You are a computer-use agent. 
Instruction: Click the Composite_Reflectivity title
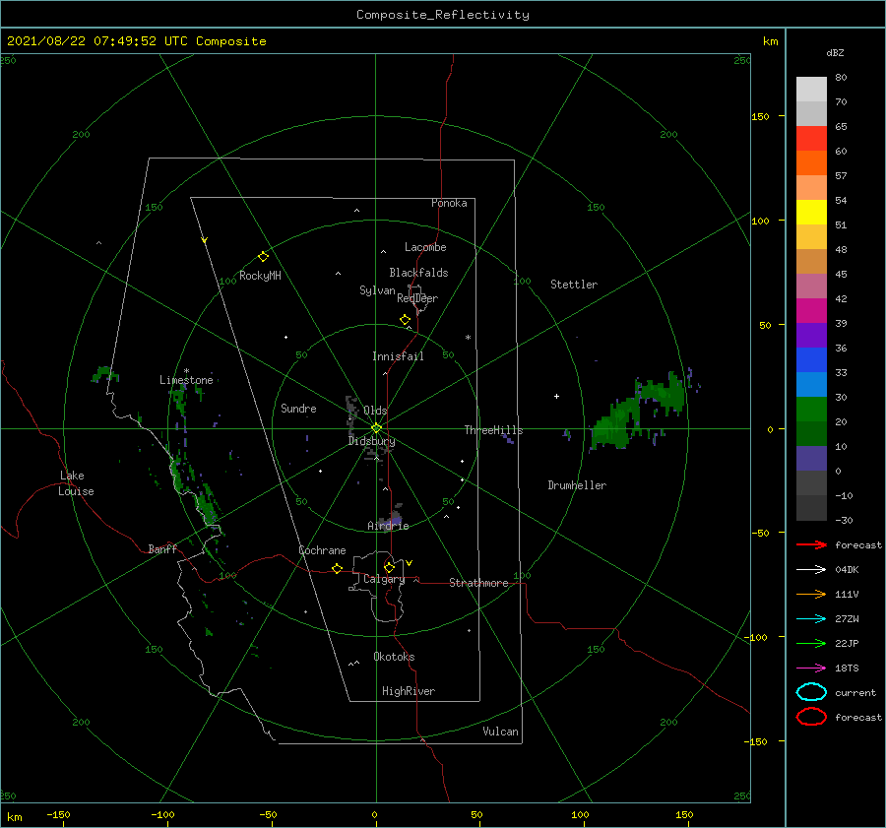tap(442, 15)
